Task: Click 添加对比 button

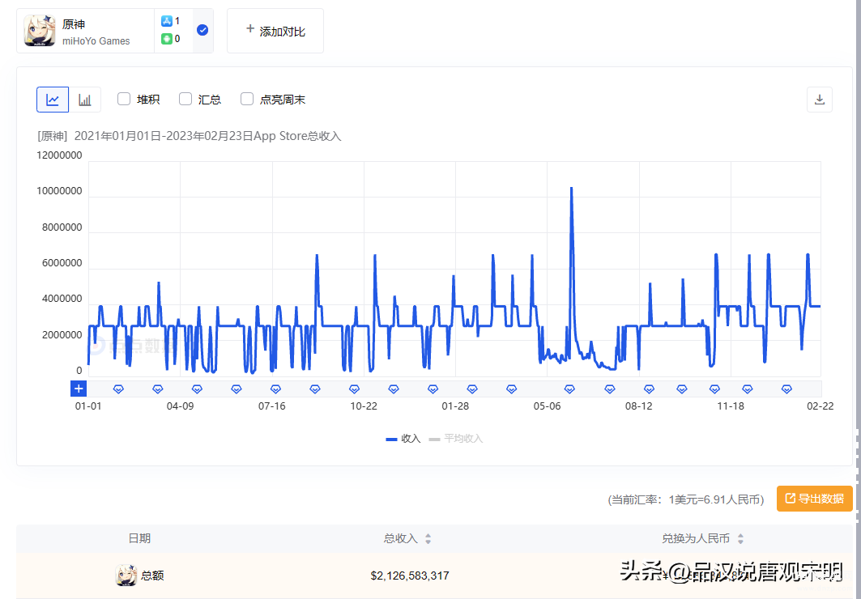Action: (x=275, y=31)
